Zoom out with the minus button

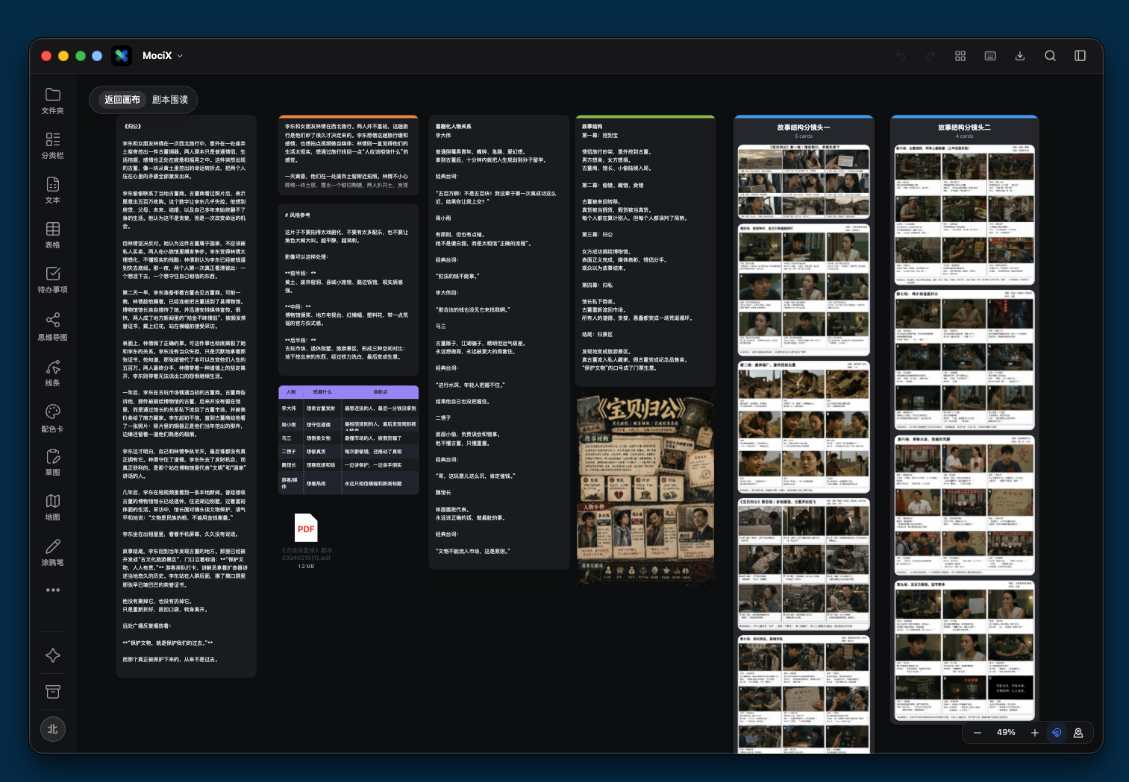(978, 733)
